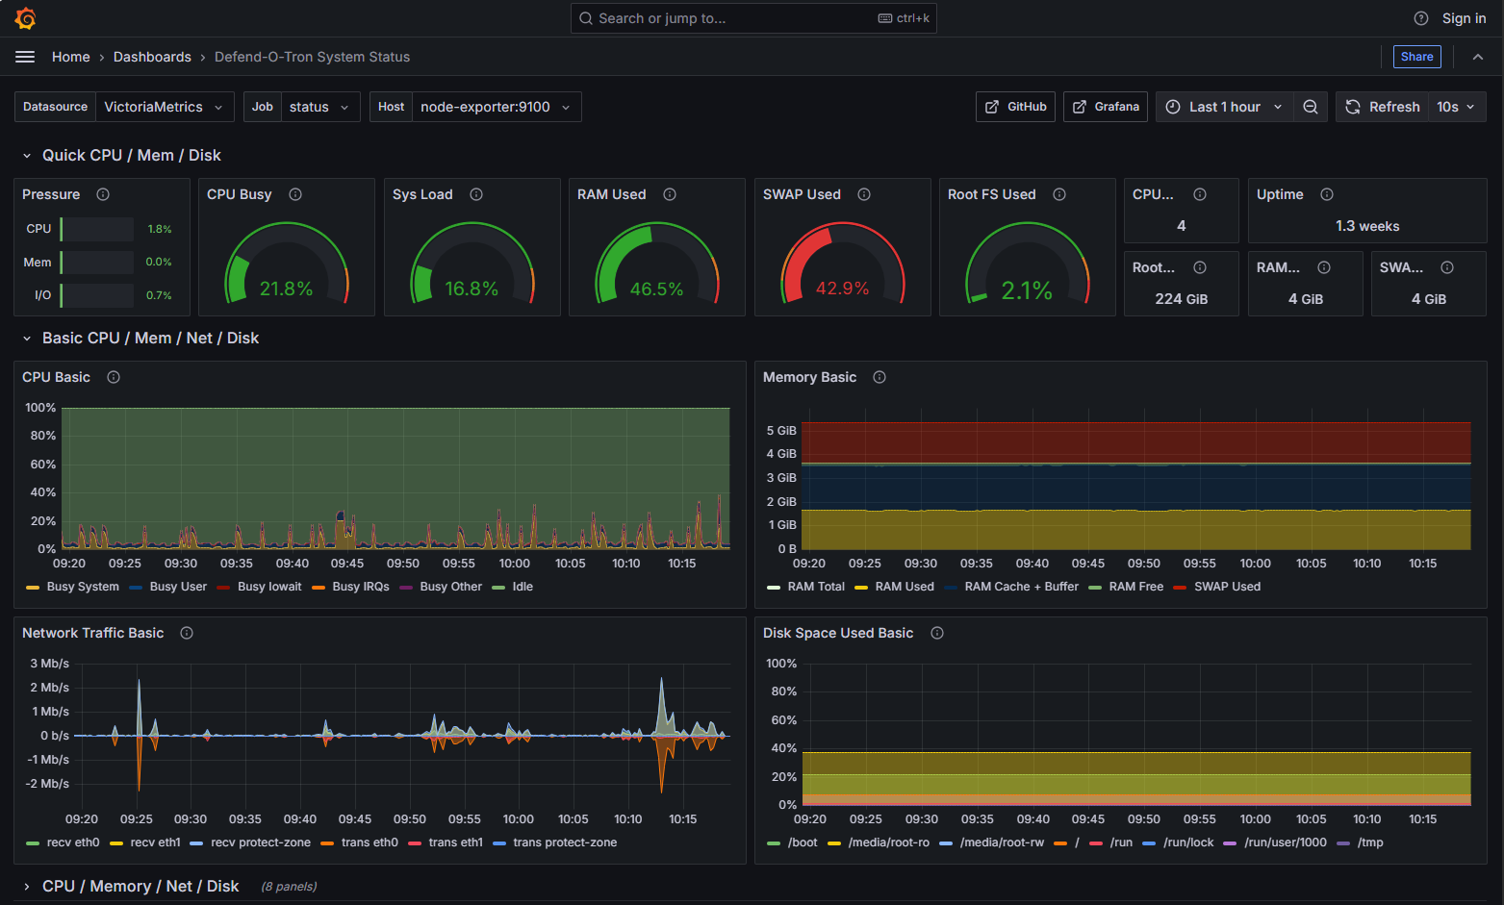The image size is (1504, 905).
Task: Click Sign in at the top right
Action: tap(1464, 17)
